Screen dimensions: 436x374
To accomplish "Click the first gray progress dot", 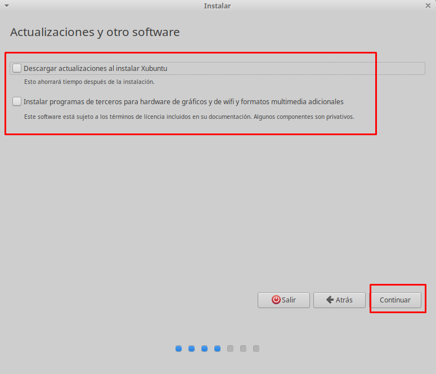I will pyautogui.click(x=230, y=349).
